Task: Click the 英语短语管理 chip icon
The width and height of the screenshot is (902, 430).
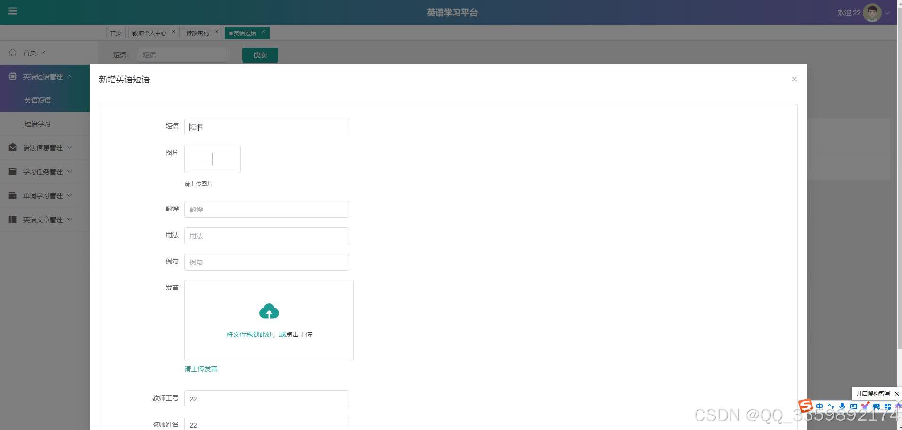Action: click(13, 76)
